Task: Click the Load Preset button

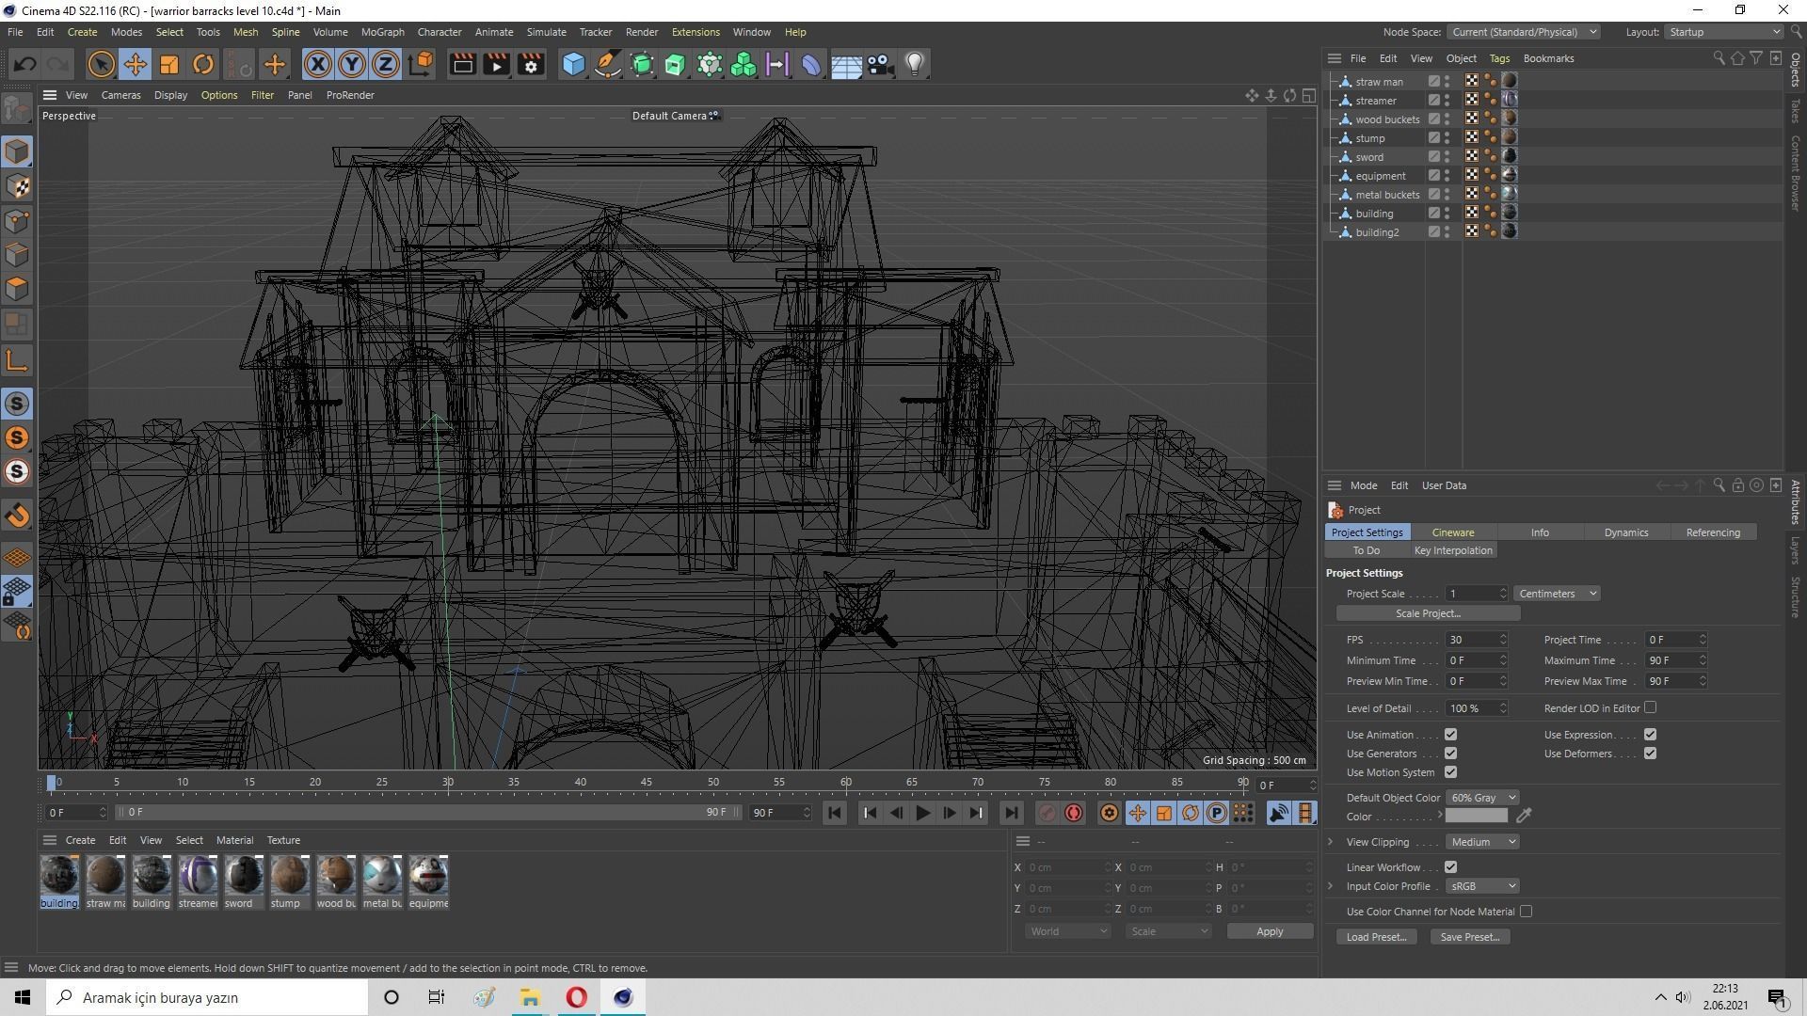Action: click(1376, 937)
